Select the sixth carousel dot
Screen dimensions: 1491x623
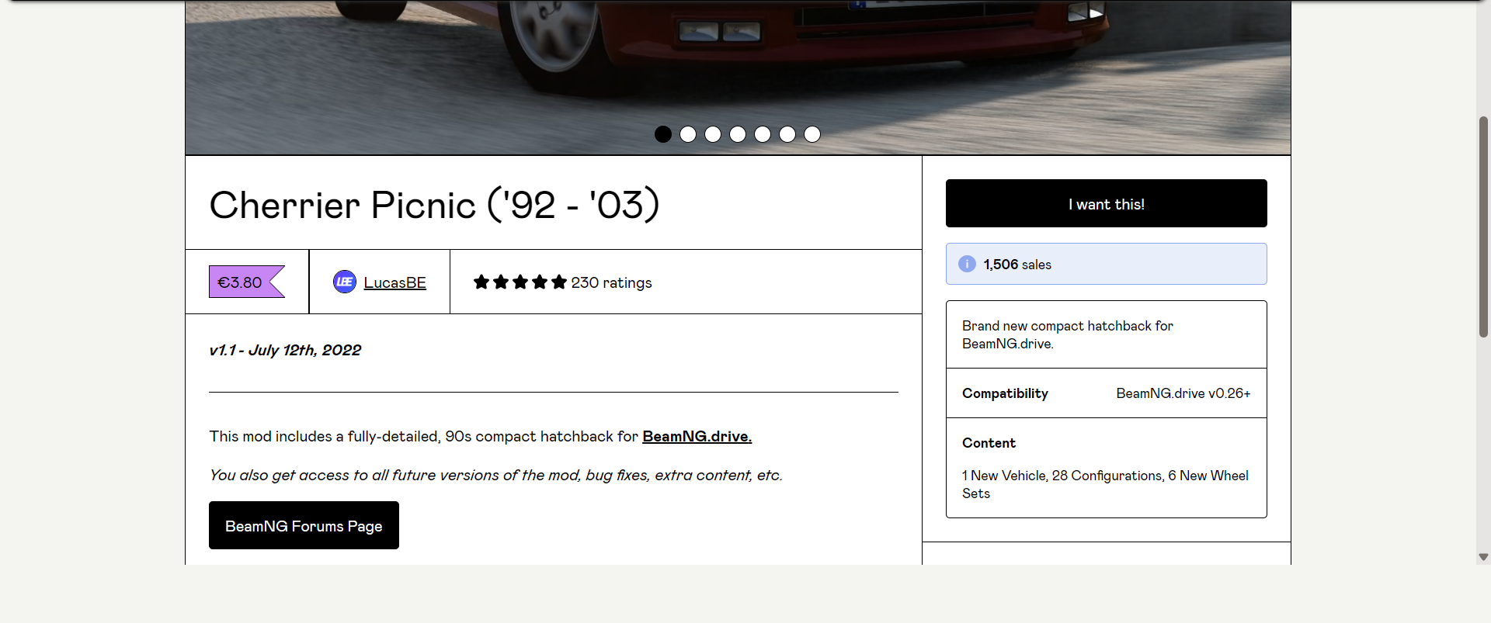point(787,134)
